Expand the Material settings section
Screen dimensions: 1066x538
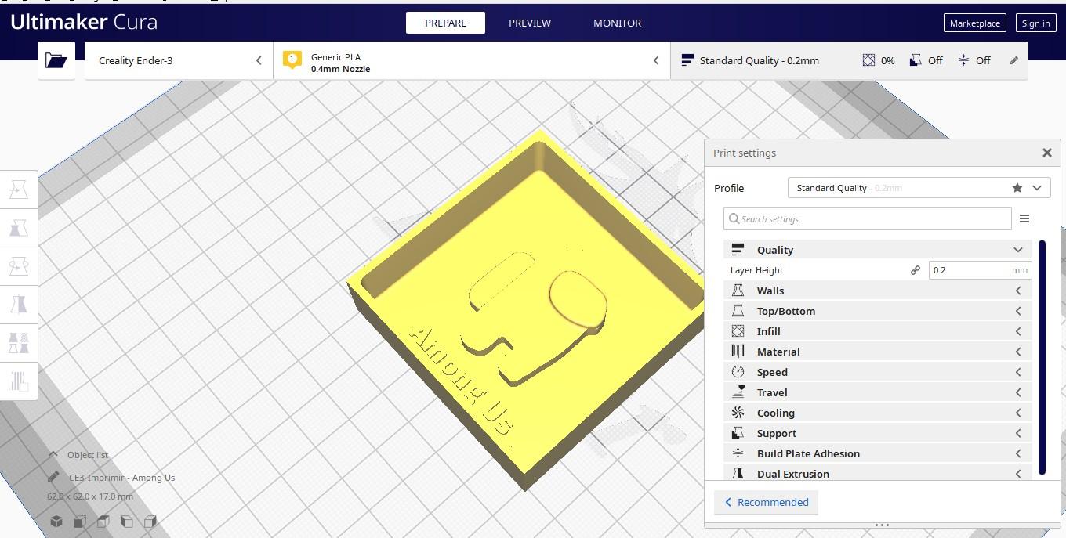click(x=877, y=352)
